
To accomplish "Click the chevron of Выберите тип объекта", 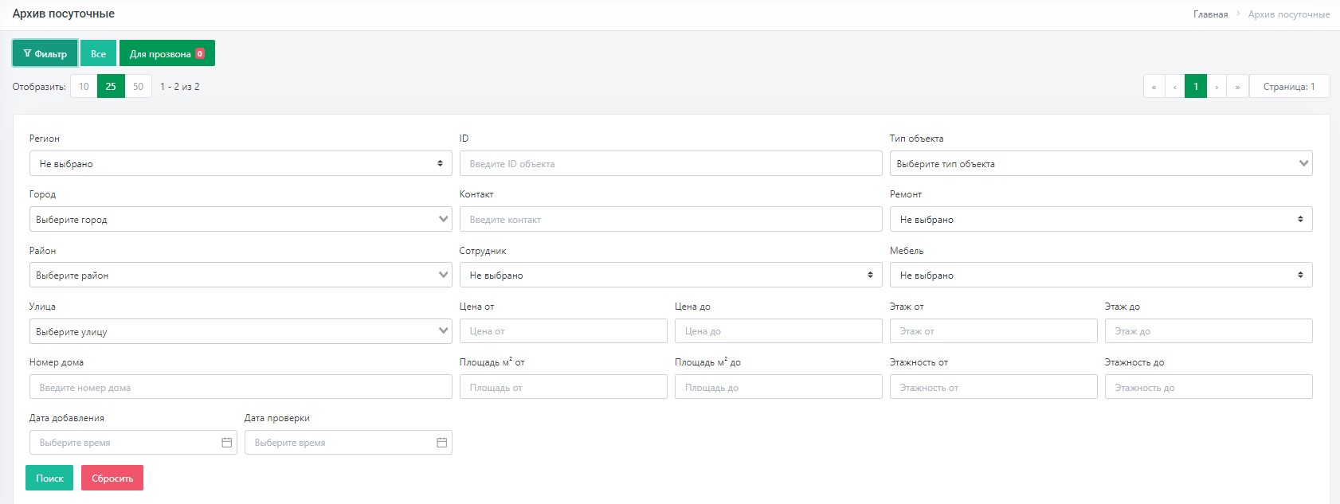I will 1304,163.
